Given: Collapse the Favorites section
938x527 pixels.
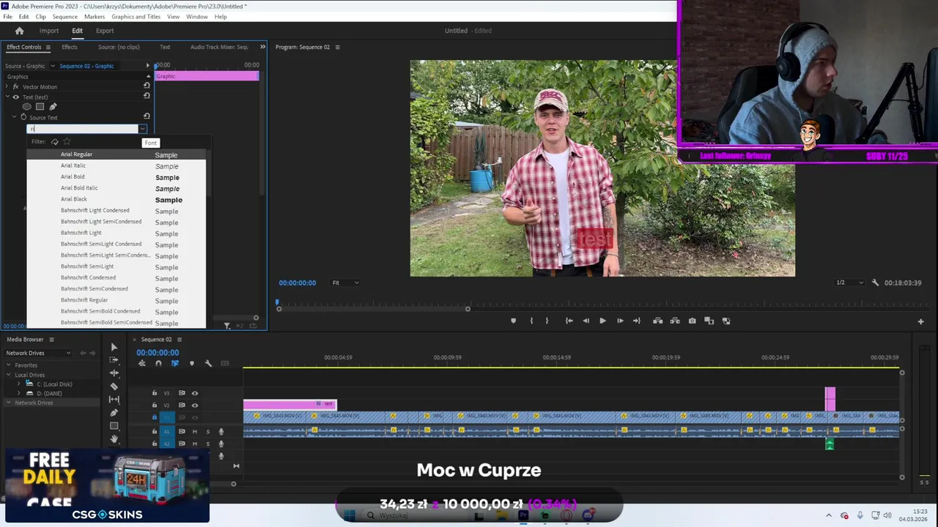Looking at the screenshot, I should click(10, 365).
